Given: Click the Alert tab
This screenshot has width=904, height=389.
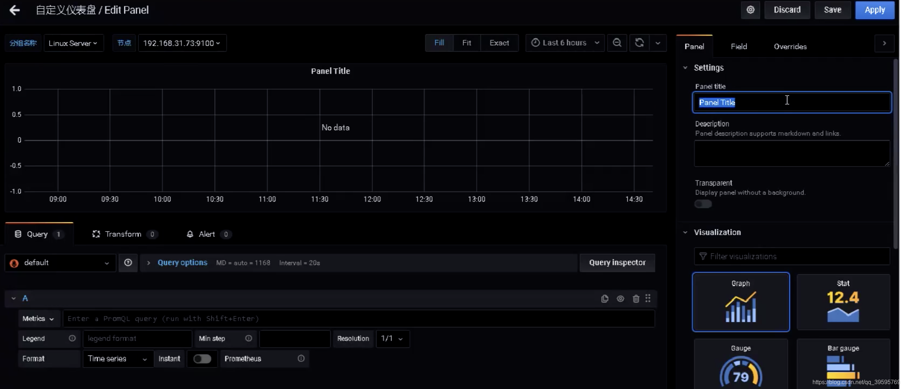Looking at the screenshot, I should 206,234.
